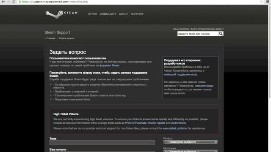Open the screenshots link

click(x=178, y=123)
